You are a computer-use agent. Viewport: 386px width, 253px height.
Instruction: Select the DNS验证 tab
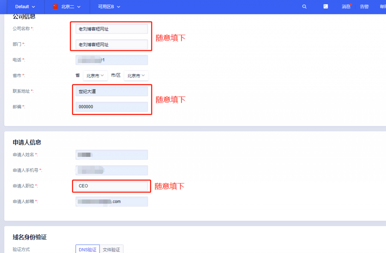[x=87, y=249]
